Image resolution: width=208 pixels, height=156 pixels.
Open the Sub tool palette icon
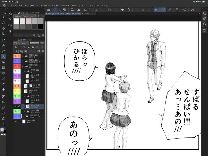click(10, 14)
